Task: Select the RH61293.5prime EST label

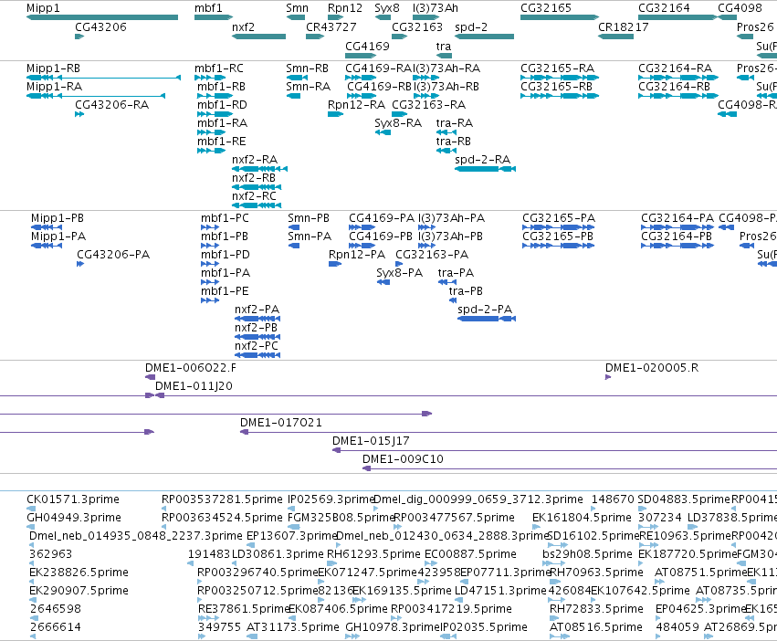Action: click(373, 553)
